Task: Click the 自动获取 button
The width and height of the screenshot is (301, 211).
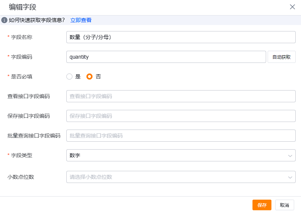Action: coord(281,57)
